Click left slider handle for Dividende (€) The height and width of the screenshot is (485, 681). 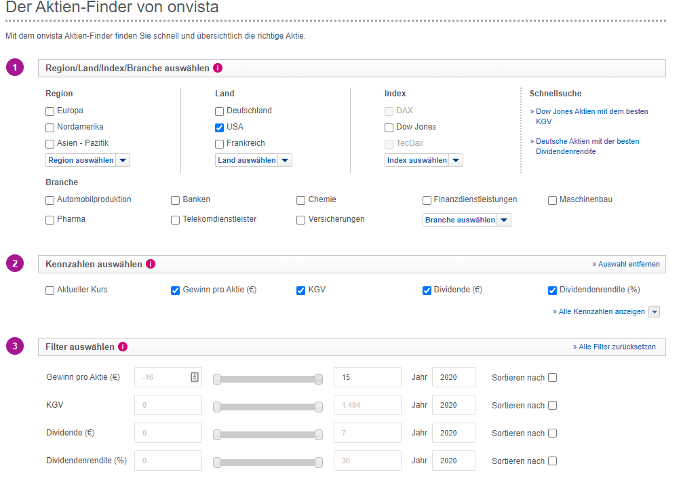(x=217, y=435)
